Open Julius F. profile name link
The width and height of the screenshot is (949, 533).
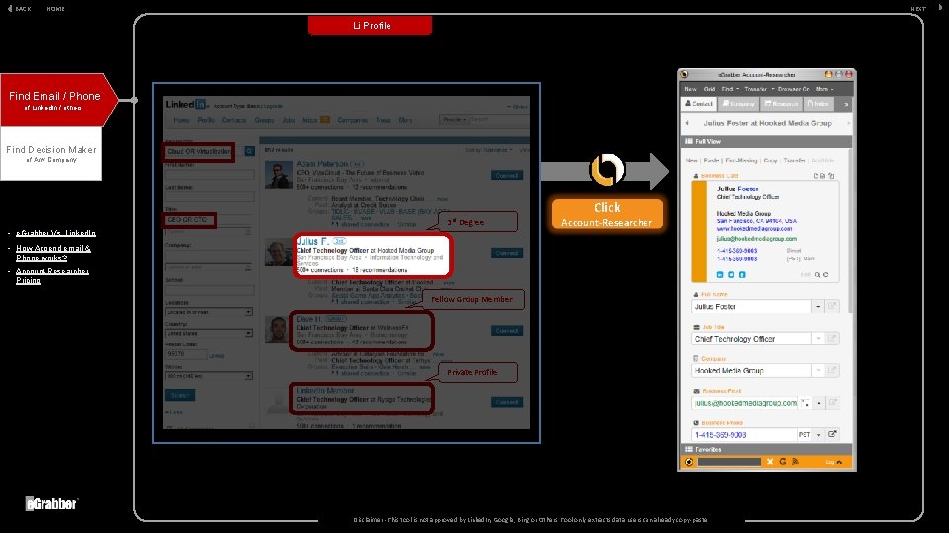pyautogui.click(x=312, y=241)
